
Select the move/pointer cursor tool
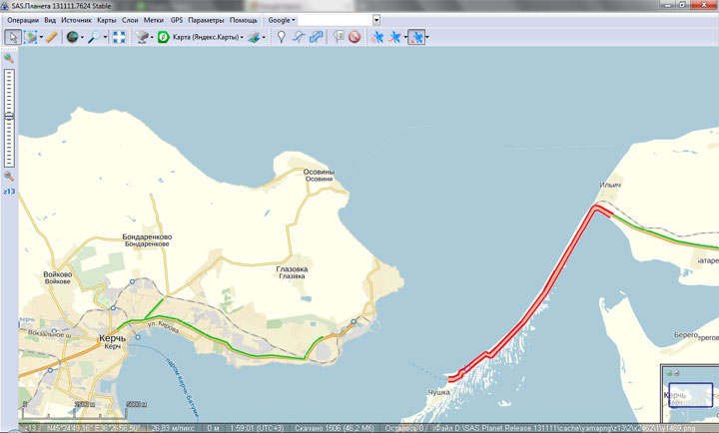pyautogui.click(x=13, y=37)
